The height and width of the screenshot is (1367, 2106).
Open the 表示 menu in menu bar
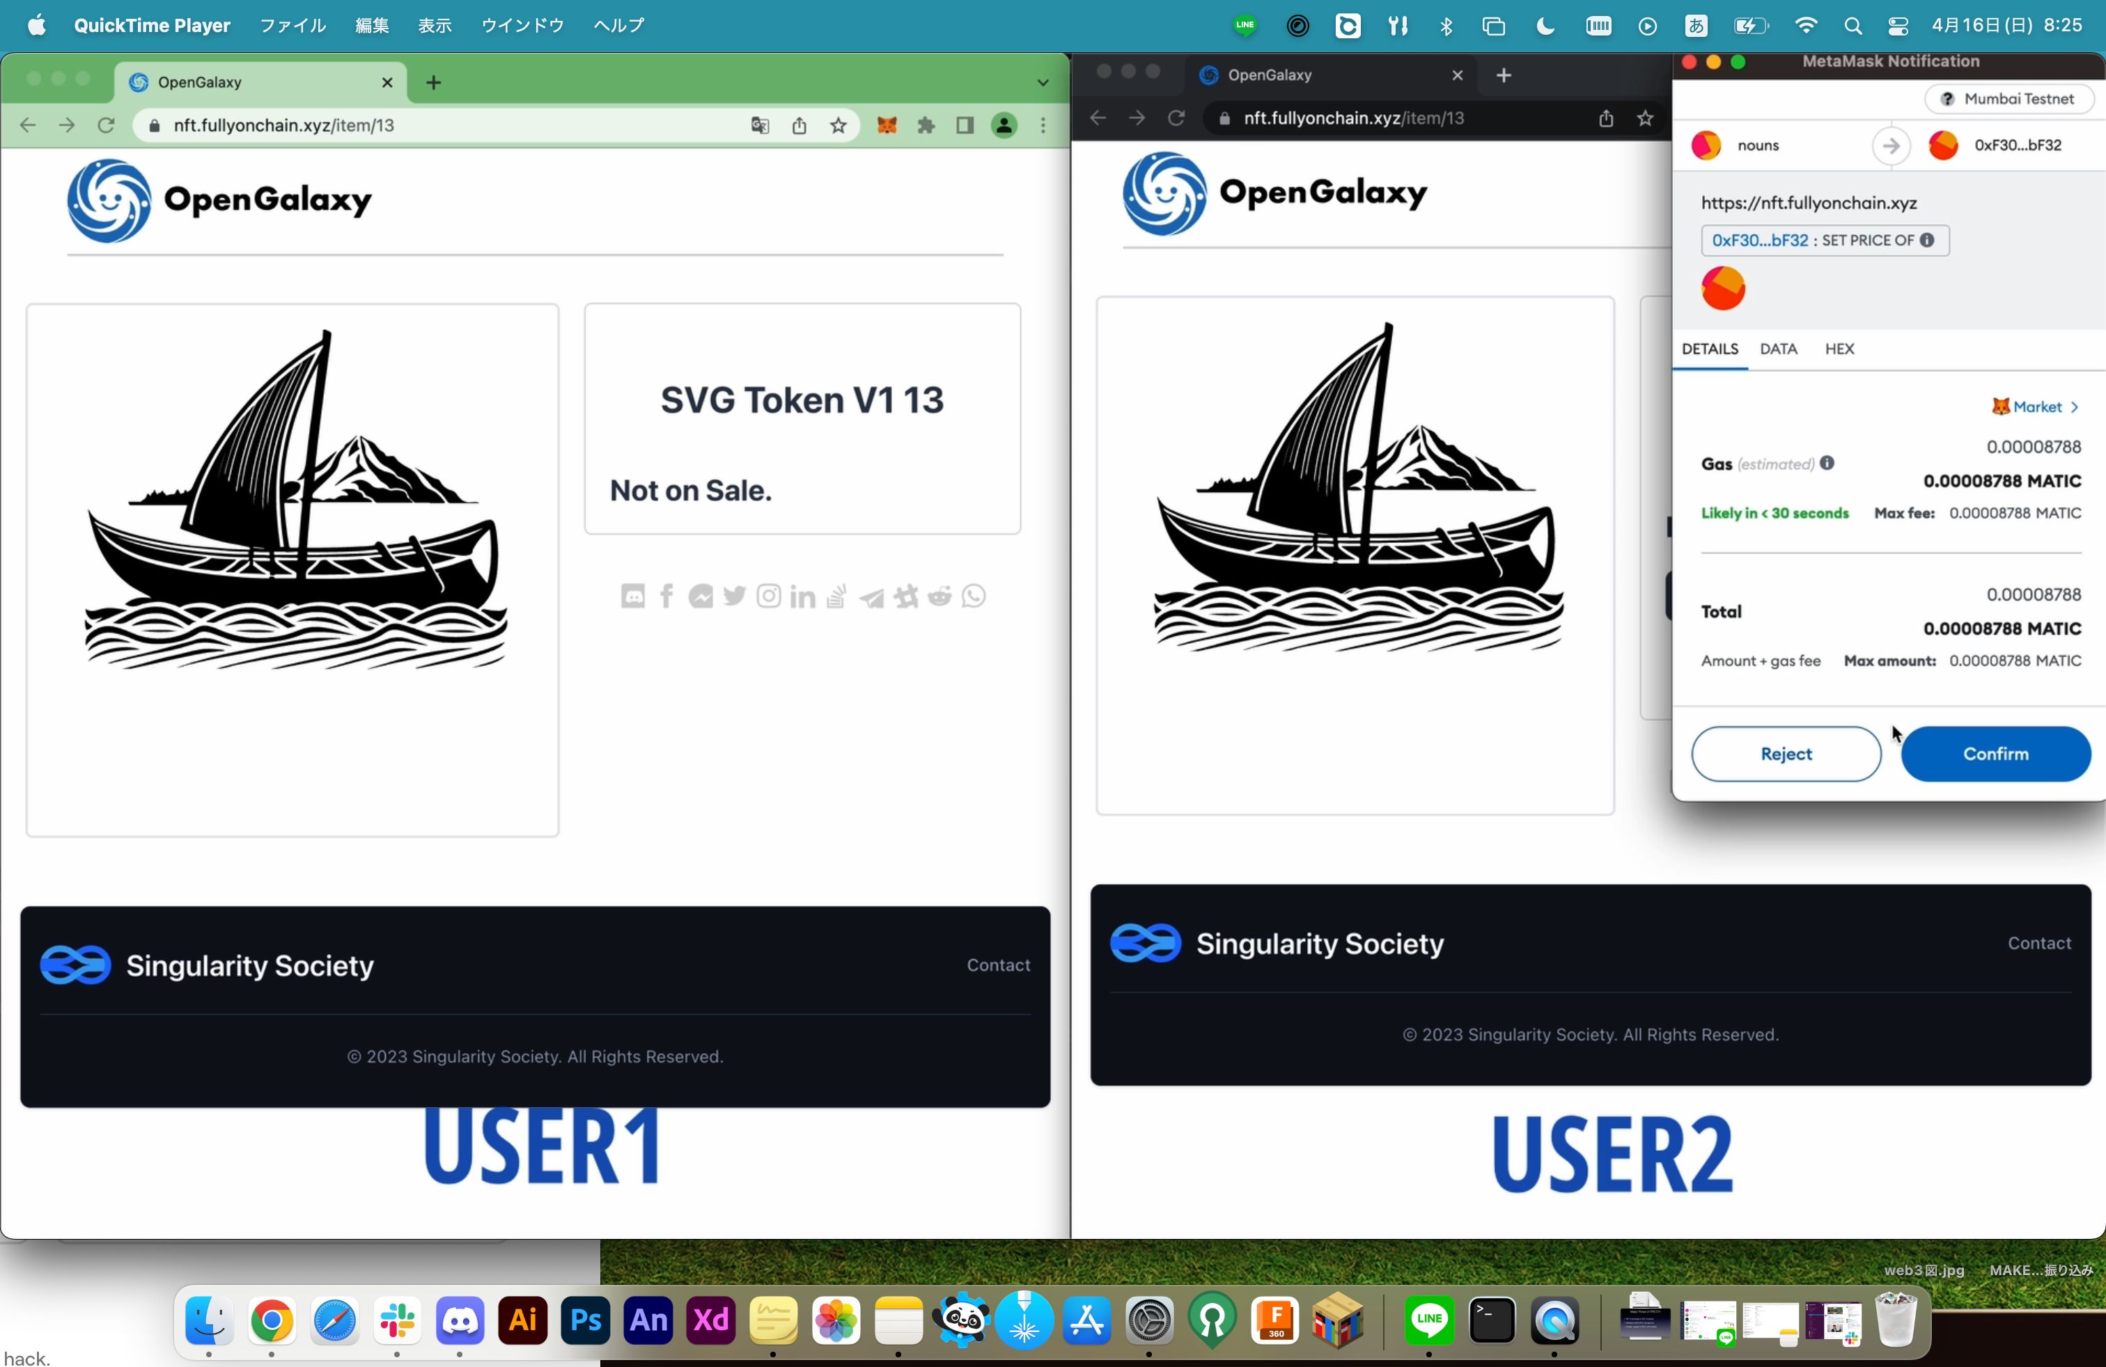coord(435,26)
